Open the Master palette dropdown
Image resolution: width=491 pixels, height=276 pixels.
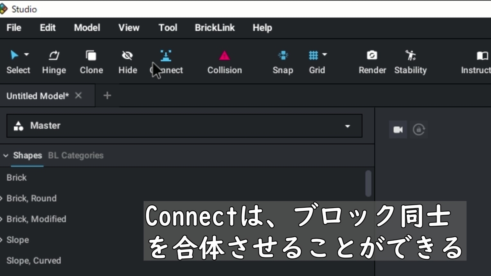184,126
